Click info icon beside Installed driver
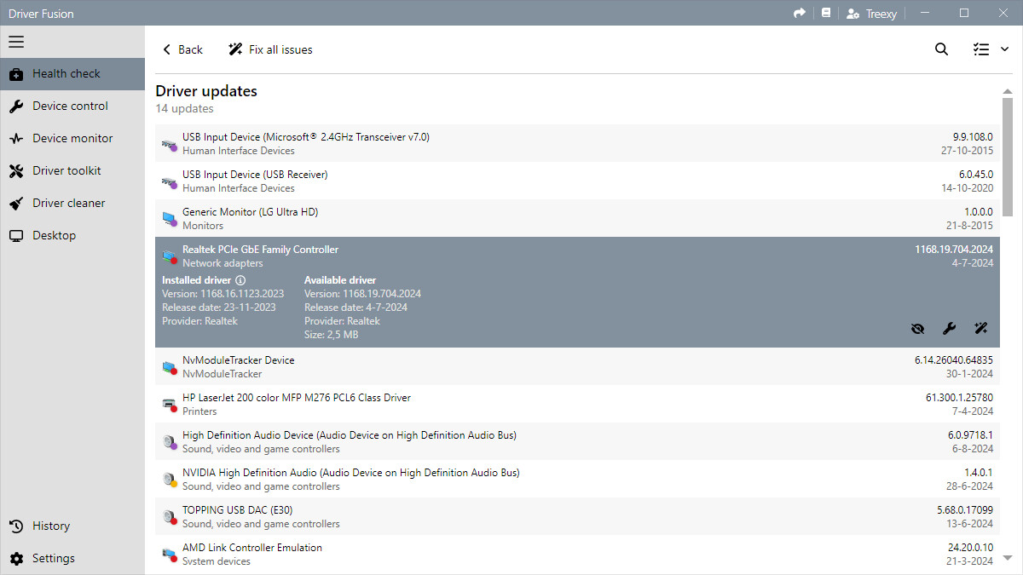The width and height of the screenshot is (1023, 575). [240, 280]
